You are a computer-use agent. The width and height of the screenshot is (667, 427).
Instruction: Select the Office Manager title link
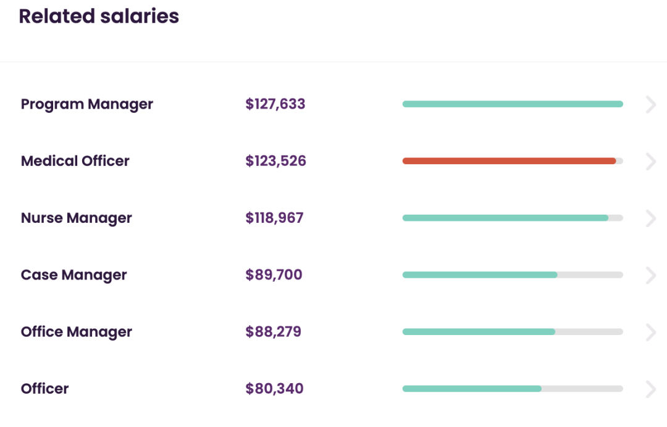(x=77, y=331)
